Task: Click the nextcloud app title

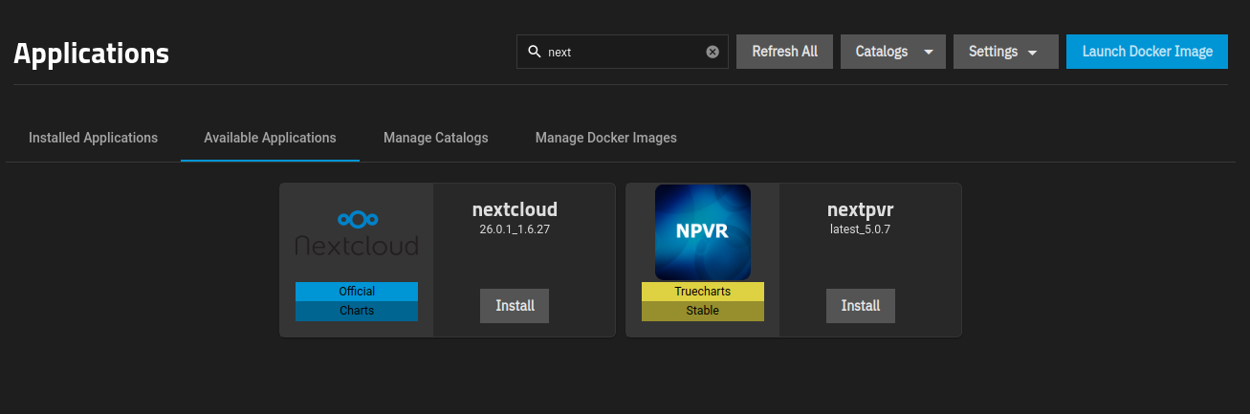Action: pos(515,209)
